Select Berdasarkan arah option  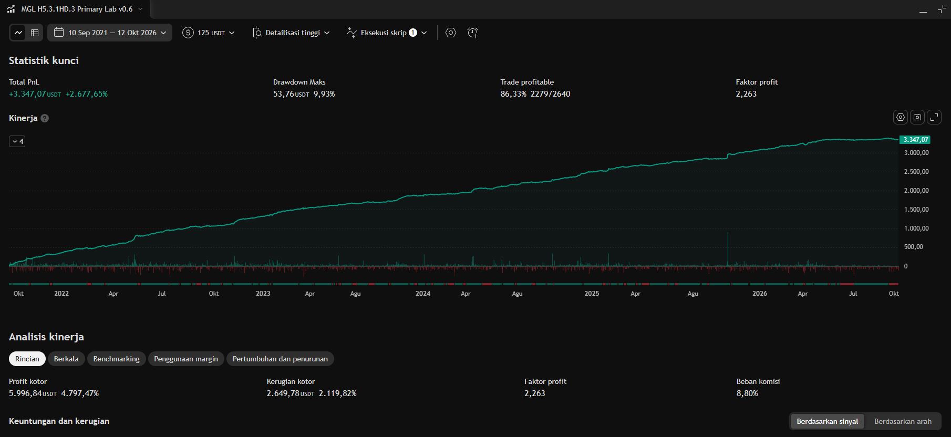pos(903,421)
